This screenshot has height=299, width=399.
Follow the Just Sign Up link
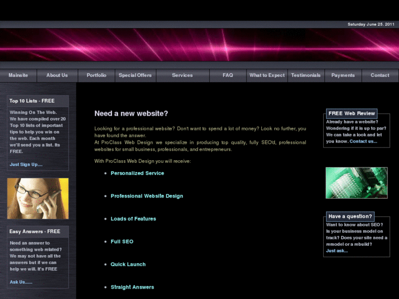pos(26,165)
